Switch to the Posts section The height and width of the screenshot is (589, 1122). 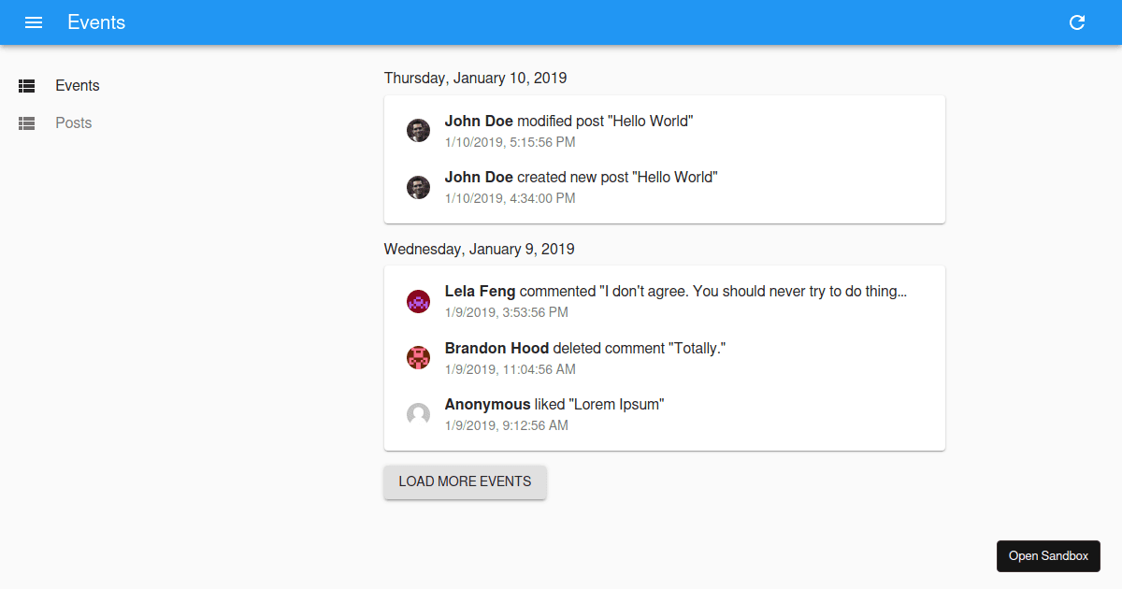coord(74,122)
